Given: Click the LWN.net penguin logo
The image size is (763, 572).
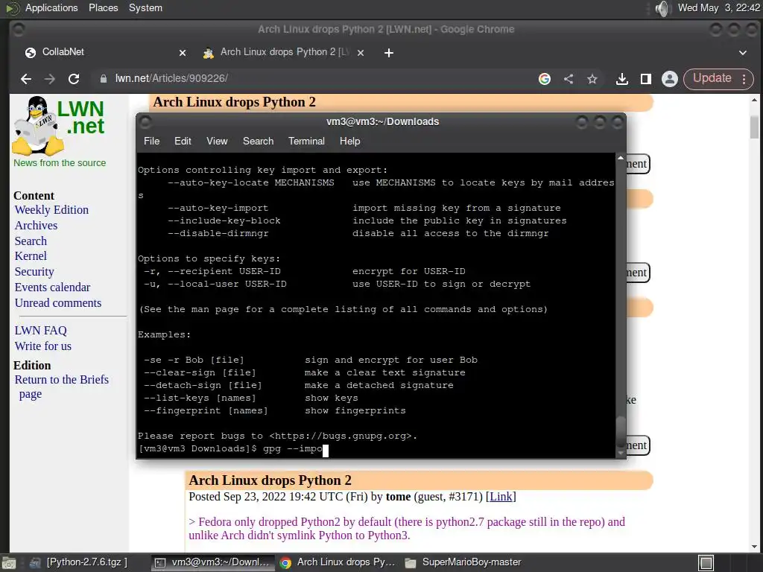Looking at the screenshot, I should (60, 125).
